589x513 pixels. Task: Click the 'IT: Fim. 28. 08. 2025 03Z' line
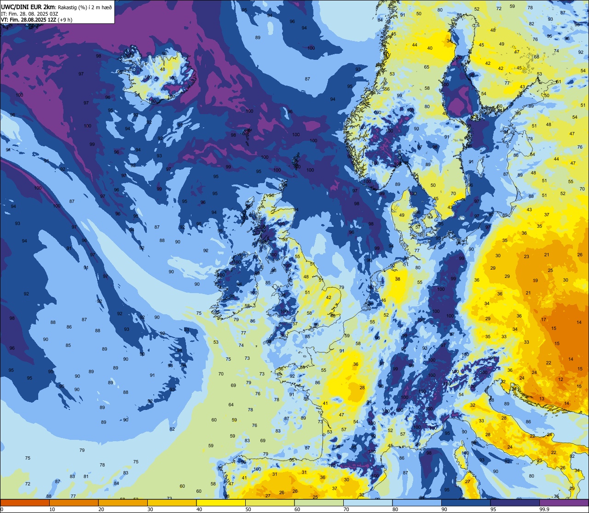[x=29, y=14]
